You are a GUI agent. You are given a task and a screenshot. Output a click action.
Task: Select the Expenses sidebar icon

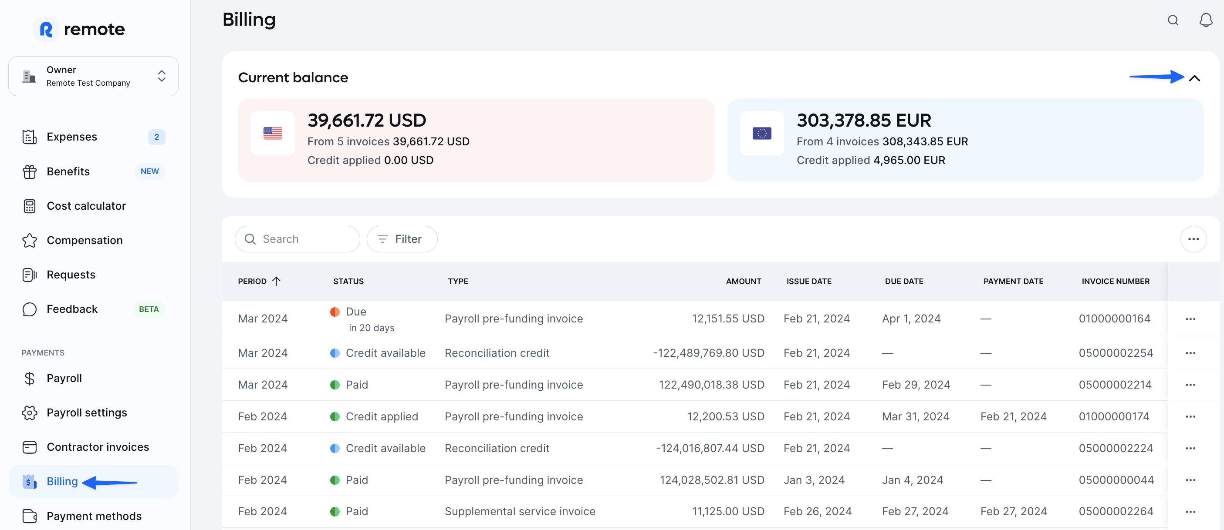tap(30, 137)
